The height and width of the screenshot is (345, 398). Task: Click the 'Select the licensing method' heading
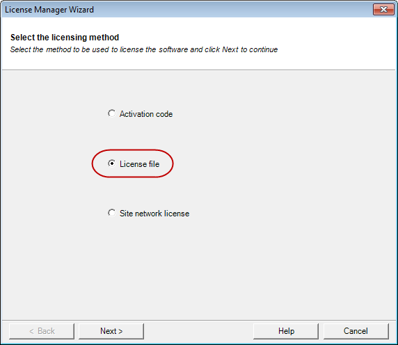pos(65,38)
